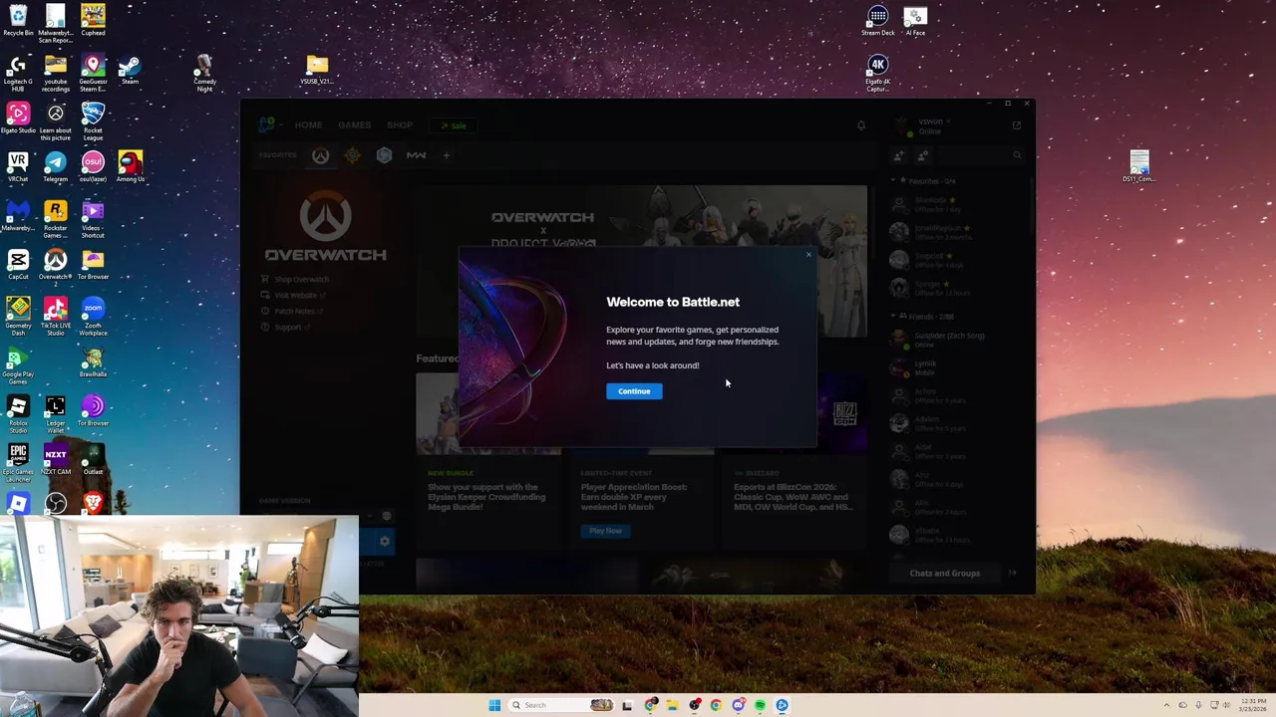This screenshot has width=1276, height=717.
Task: Select Zoom Workplace desktop icon
Action: [93, 318]
